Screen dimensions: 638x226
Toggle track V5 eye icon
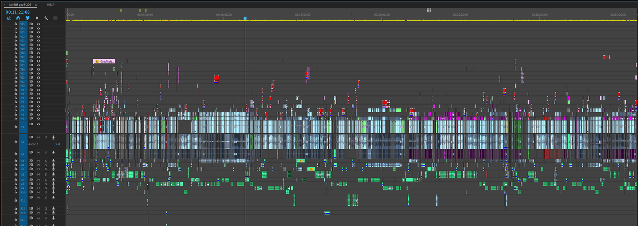pyautogui.click(x=38, y=106)
